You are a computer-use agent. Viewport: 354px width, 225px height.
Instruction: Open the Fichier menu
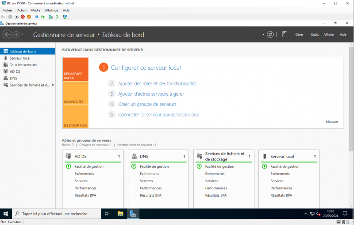(8, 10)
